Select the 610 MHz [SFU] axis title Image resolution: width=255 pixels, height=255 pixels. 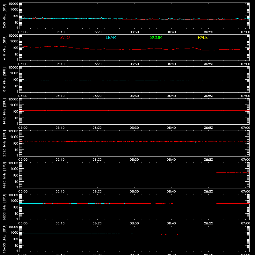click(4, 79)
